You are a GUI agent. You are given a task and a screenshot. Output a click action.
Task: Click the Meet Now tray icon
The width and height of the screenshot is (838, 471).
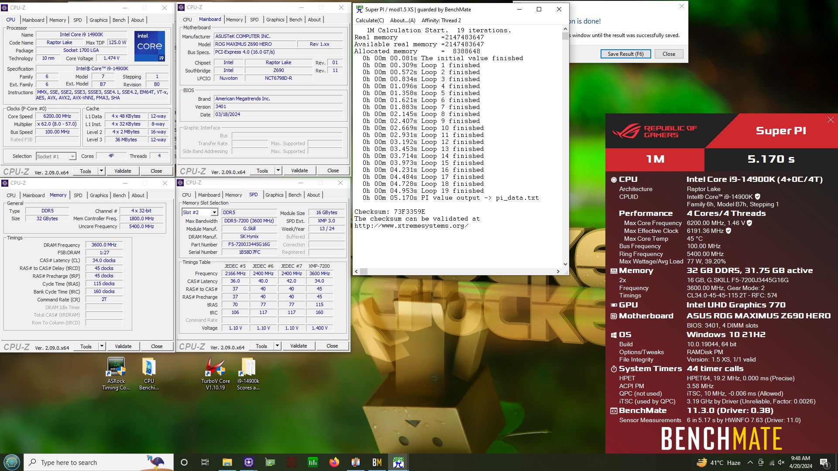761,462
